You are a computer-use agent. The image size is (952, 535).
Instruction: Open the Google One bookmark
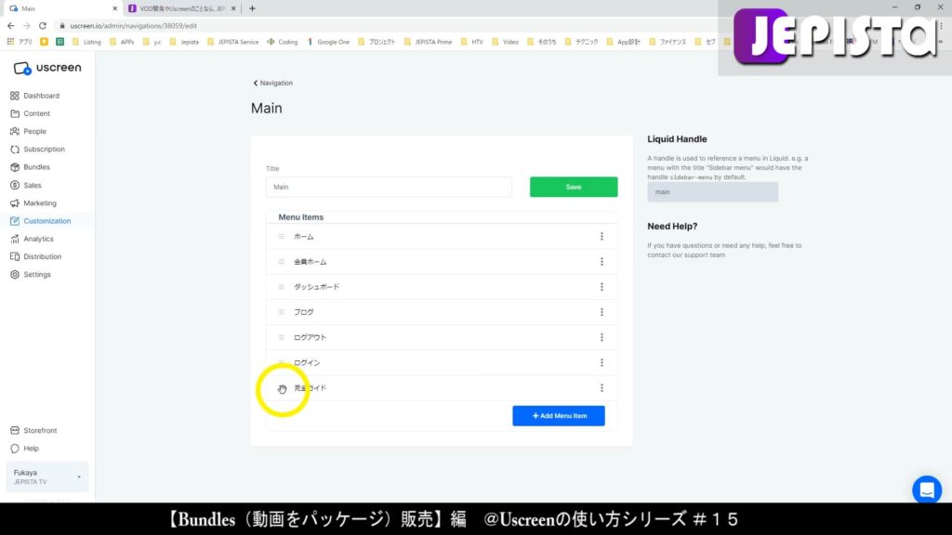pyautogui.click(x=328, y=42)
